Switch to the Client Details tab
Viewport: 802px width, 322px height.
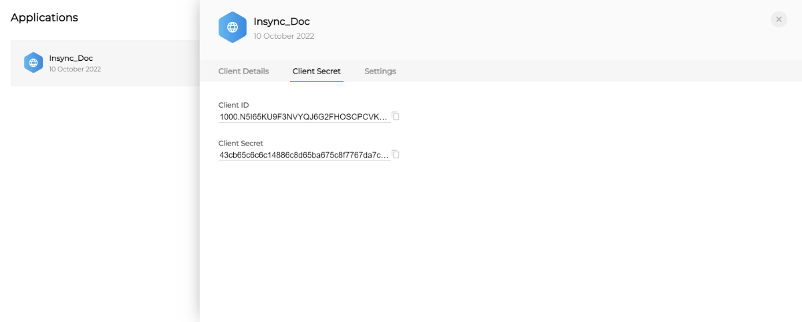pos(243,71)
